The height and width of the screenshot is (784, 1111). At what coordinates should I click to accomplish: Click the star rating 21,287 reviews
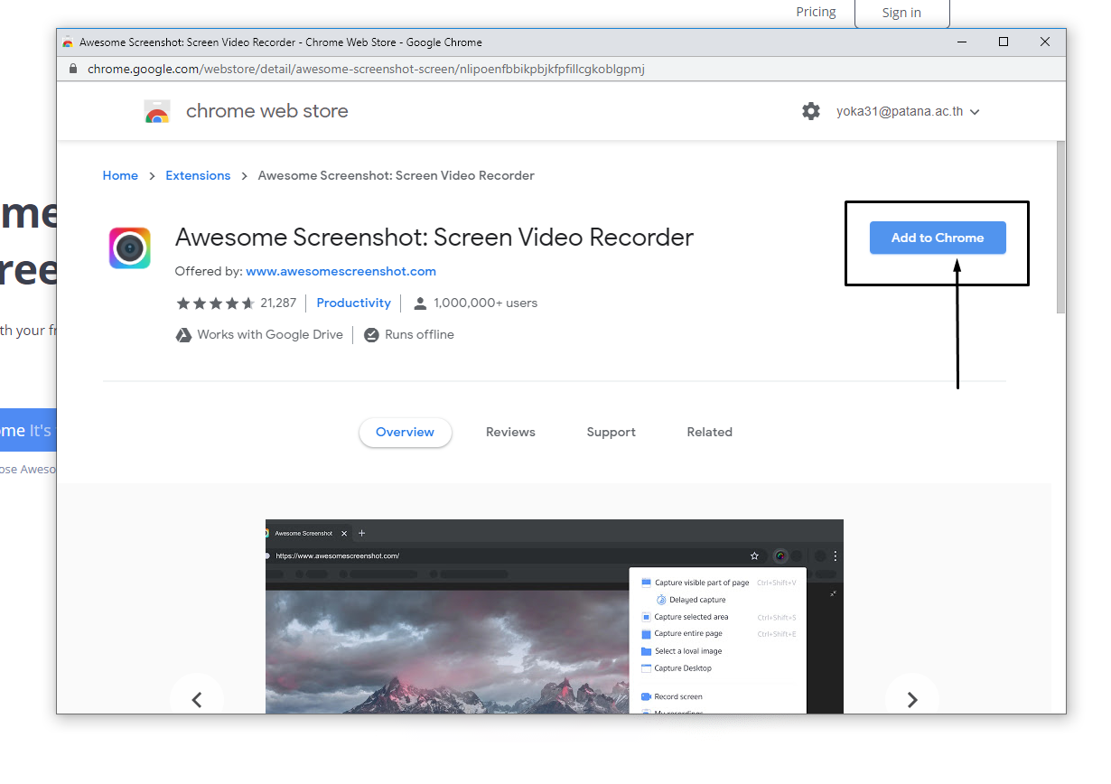pos(236,303)
